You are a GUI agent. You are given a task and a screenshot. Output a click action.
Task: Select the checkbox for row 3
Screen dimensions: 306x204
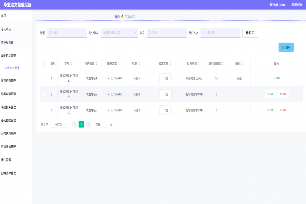pos(44,110)
